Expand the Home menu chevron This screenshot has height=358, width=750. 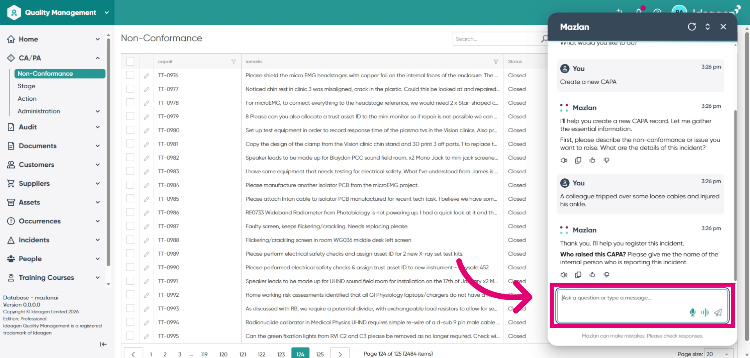coord(98,39)
